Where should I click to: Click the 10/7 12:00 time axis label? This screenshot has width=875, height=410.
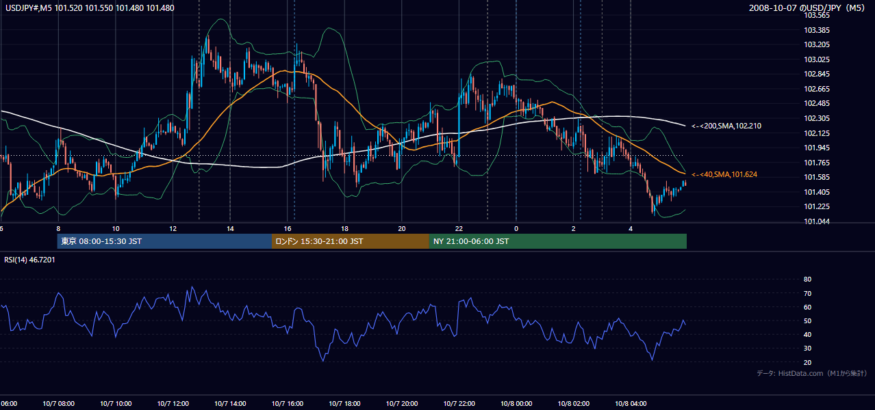click(x=173, y=404)
